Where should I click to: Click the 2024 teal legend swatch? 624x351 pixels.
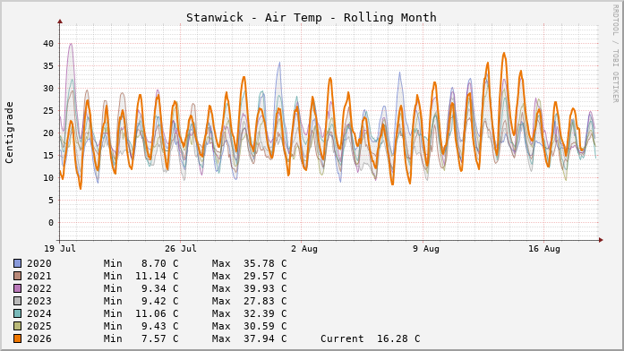[x=18, y=313]
